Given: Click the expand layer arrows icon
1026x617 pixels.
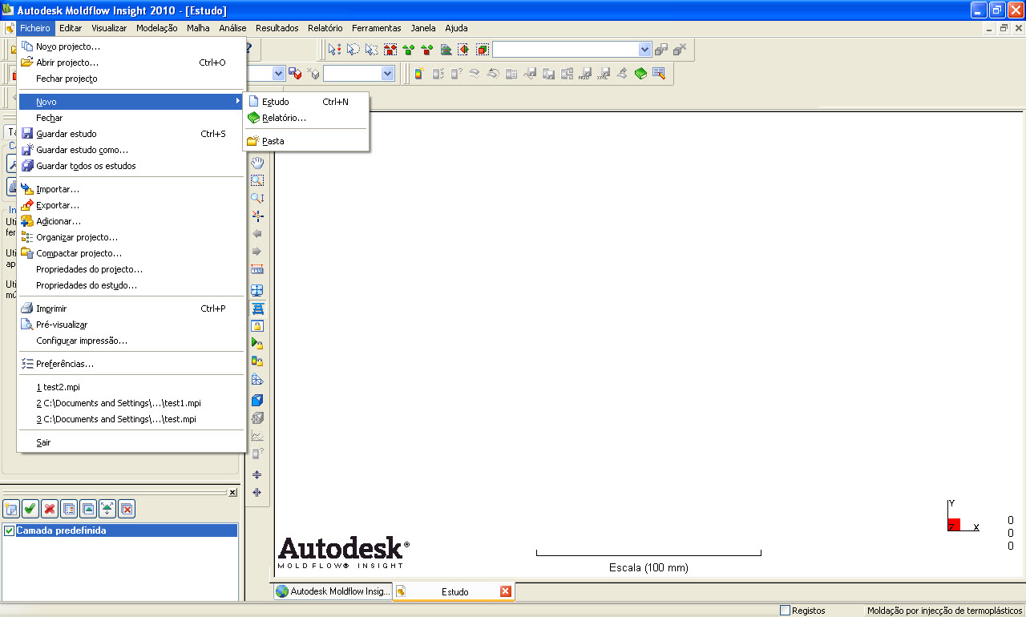Looking at the screenshot, I should [x=107, y=508].
